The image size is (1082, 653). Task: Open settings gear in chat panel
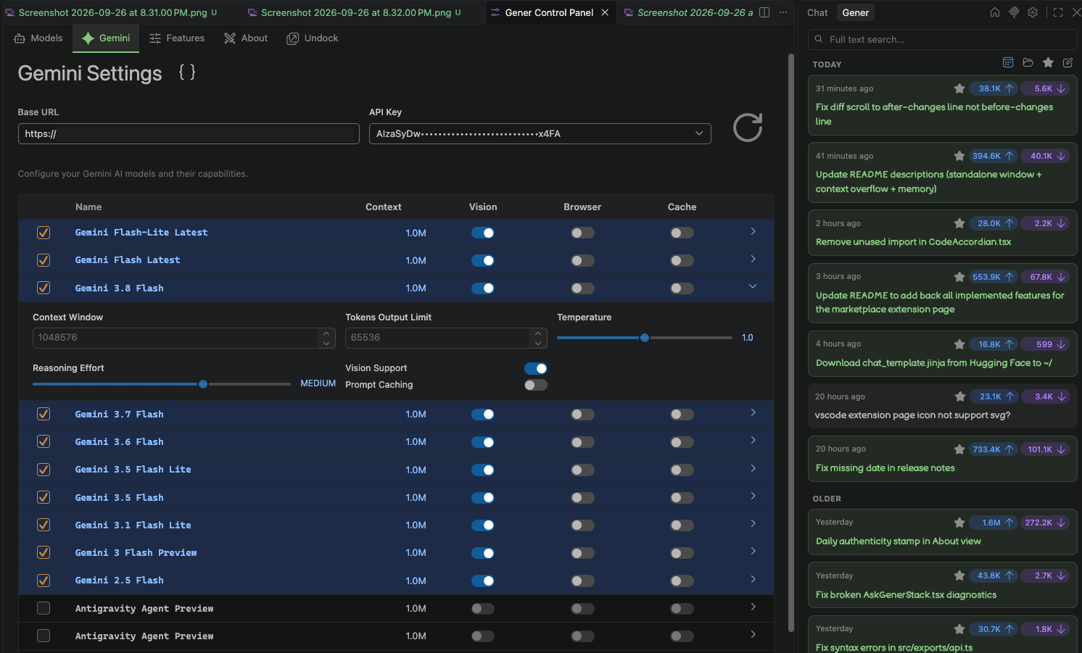coord(1033,12)
